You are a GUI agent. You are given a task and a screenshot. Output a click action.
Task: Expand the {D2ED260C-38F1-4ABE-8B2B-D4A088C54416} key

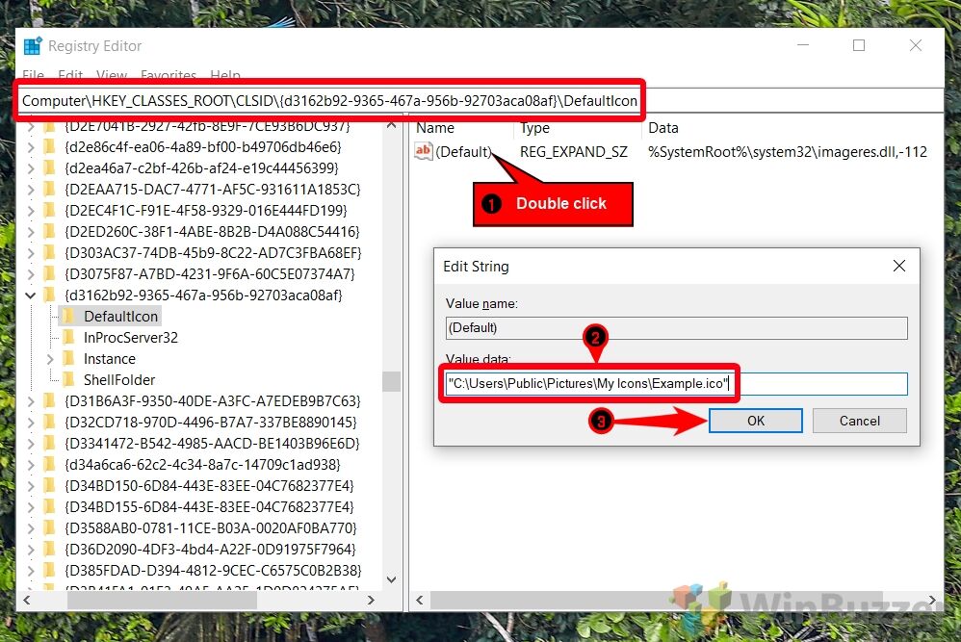[31, 232]
